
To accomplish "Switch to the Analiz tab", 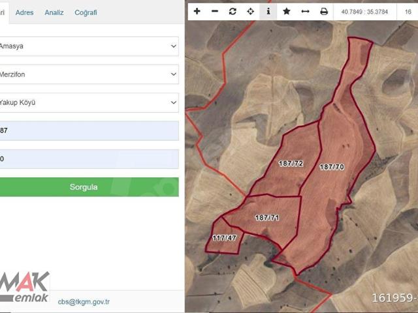I will [54, 12].
